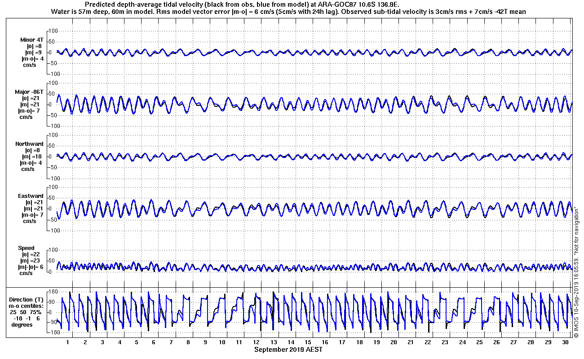
Task: Click the 'cm/s' unit under the Northward label
Action: (27, 169)
